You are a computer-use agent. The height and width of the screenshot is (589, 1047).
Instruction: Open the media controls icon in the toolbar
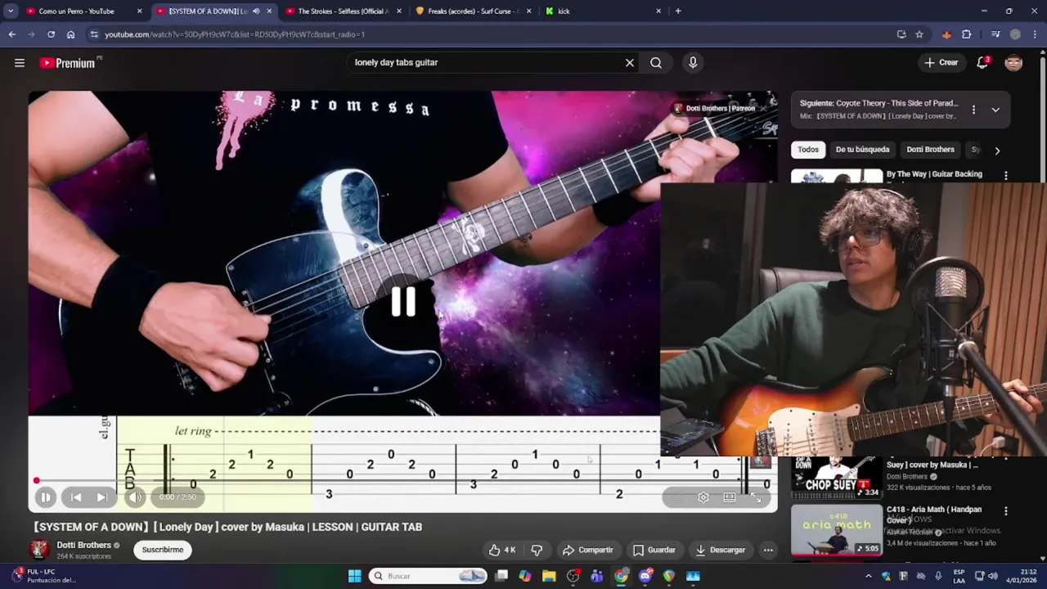click(x=995, y=34)
